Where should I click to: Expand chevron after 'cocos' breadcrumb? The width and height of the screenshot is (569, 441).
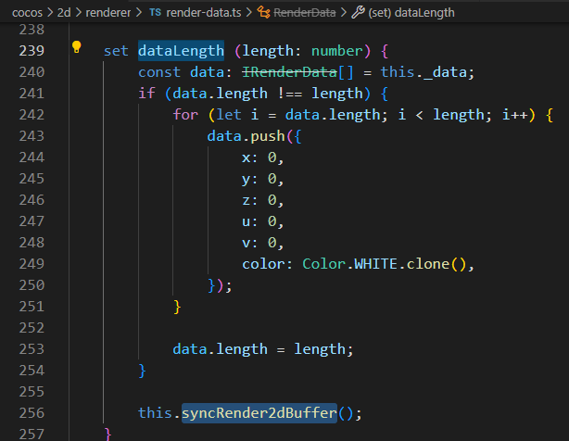pyautogui.click(x=50, y=13)
